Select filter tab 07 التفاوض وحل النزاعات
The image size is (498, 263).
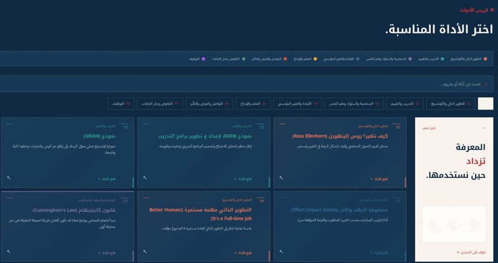tap(160, 104)
